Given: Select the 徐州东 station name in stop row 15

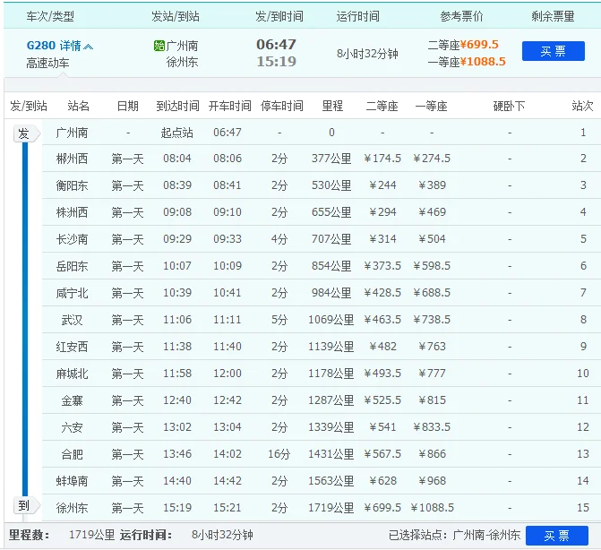Looking at the screenshot, I should (72, 508).
